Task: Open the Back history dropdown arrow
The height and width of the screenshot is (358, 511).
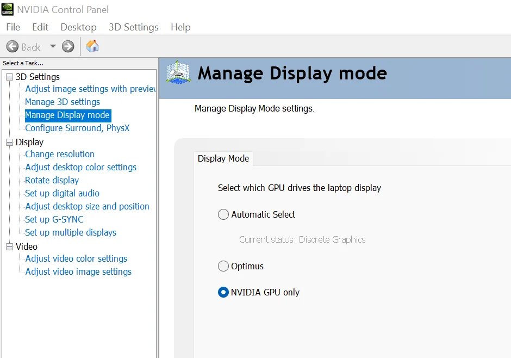Action: (x=53, y=46)
